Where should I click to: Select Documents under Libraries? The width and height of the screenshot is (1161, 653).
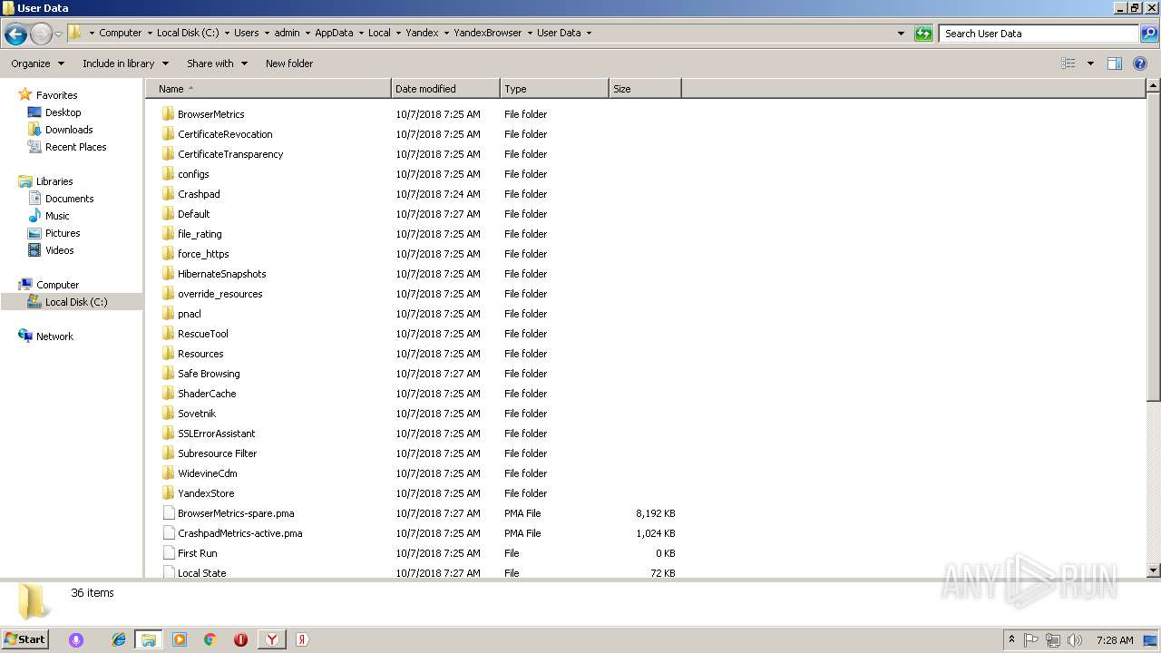pos(70,199)
